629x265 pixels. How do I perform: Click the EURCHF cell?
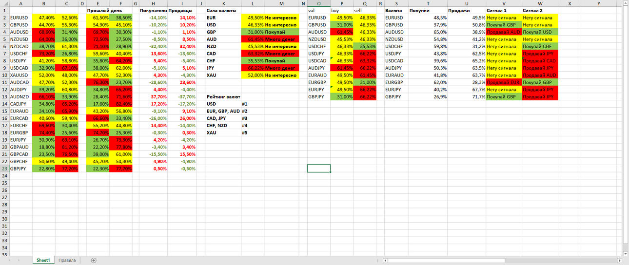point(21,126)
